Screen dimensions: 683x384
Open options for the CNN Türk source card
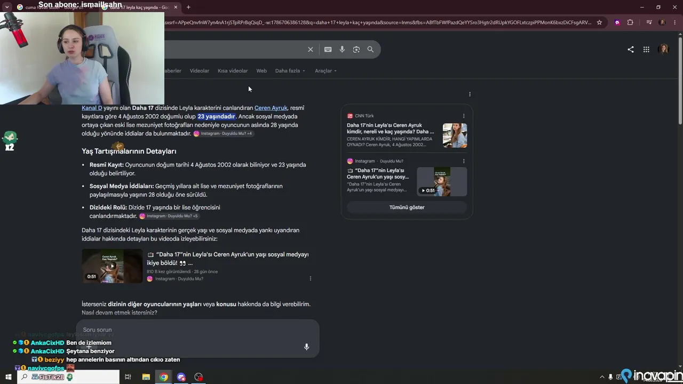pyautogui.click(x=464, y=116)
